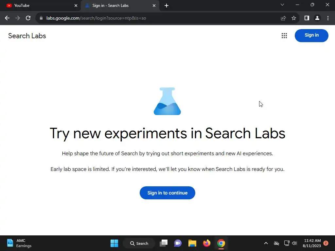Switch to the YouTube tab
335x251 pixels.
pyautogui.click(x=41, y=6)
